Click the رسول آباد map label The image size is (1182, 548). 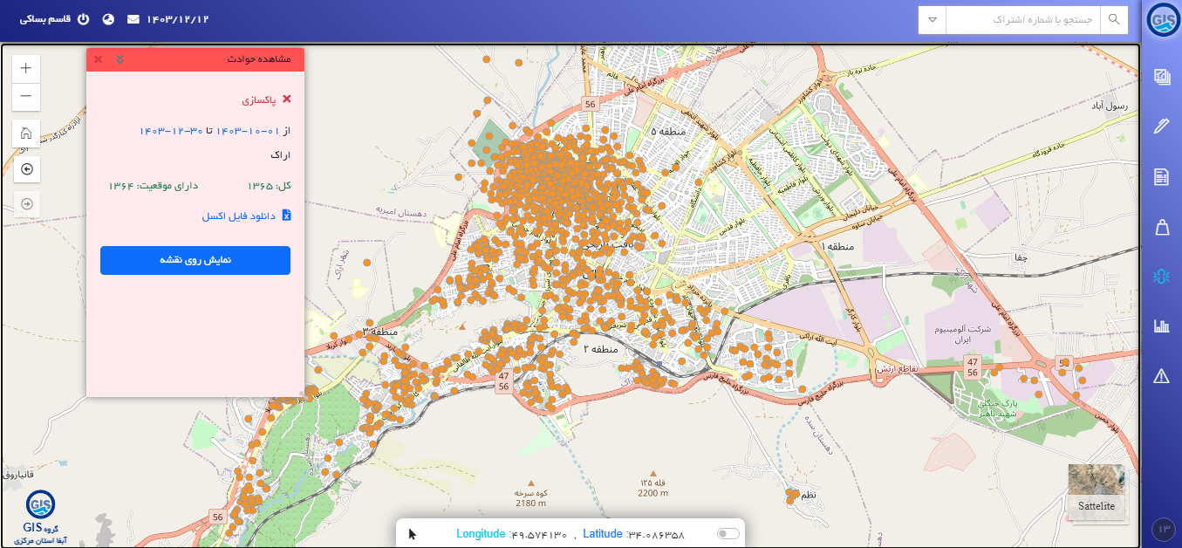click(x=1109, y=106)
